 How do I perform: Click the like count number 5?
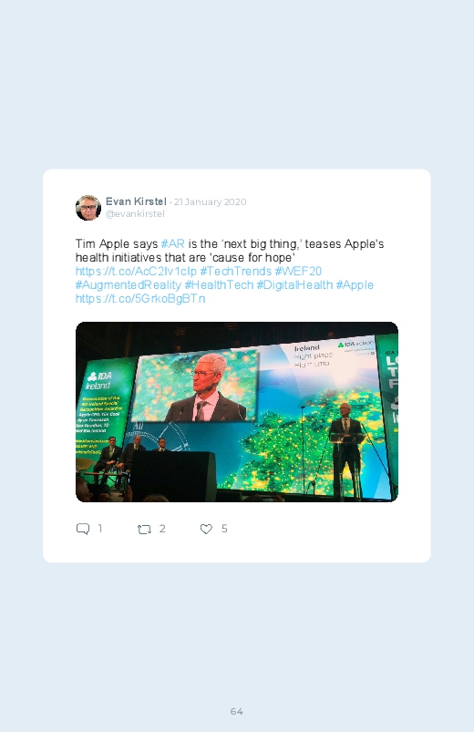224,529
